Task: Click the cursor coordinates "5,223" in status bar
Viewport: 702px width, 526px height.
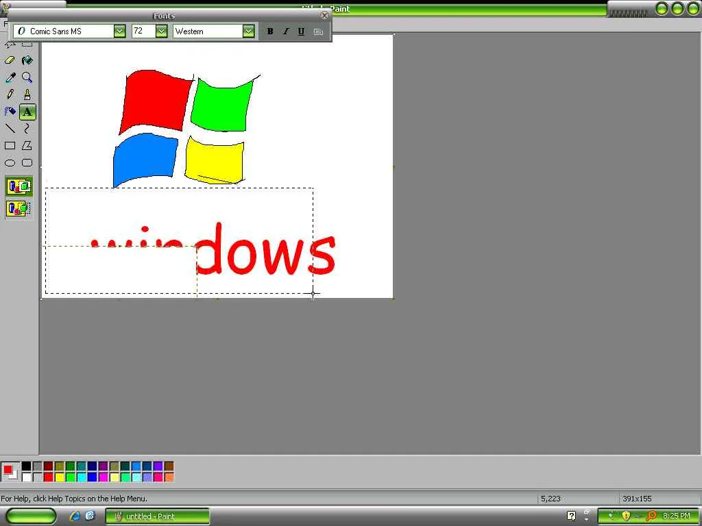Action: (550, 499)
